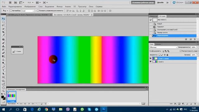Click the background color swatch
Viewport: 199px width, 112px height.
(5, 99)
